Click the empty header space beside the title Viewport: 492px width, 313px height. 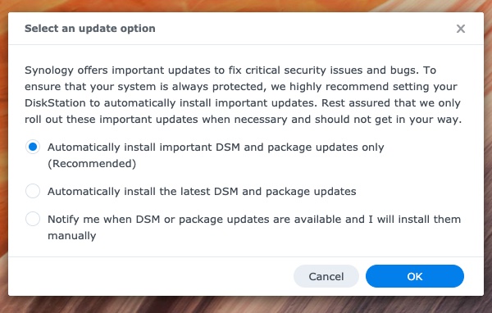tap(304, 29)
